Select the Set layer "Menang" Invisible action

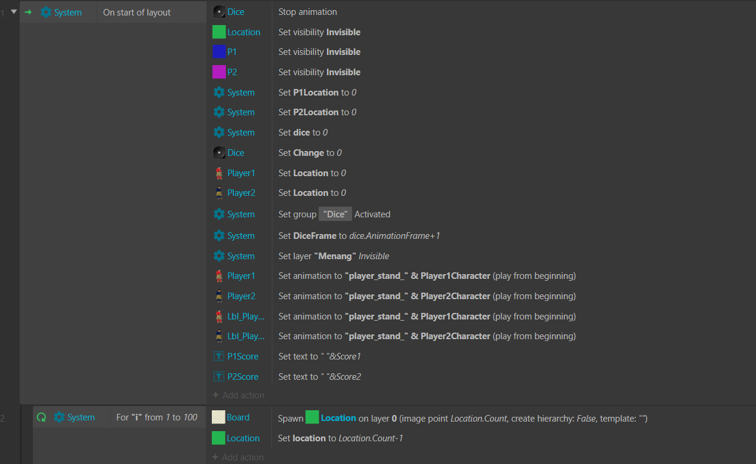point(334,256)
